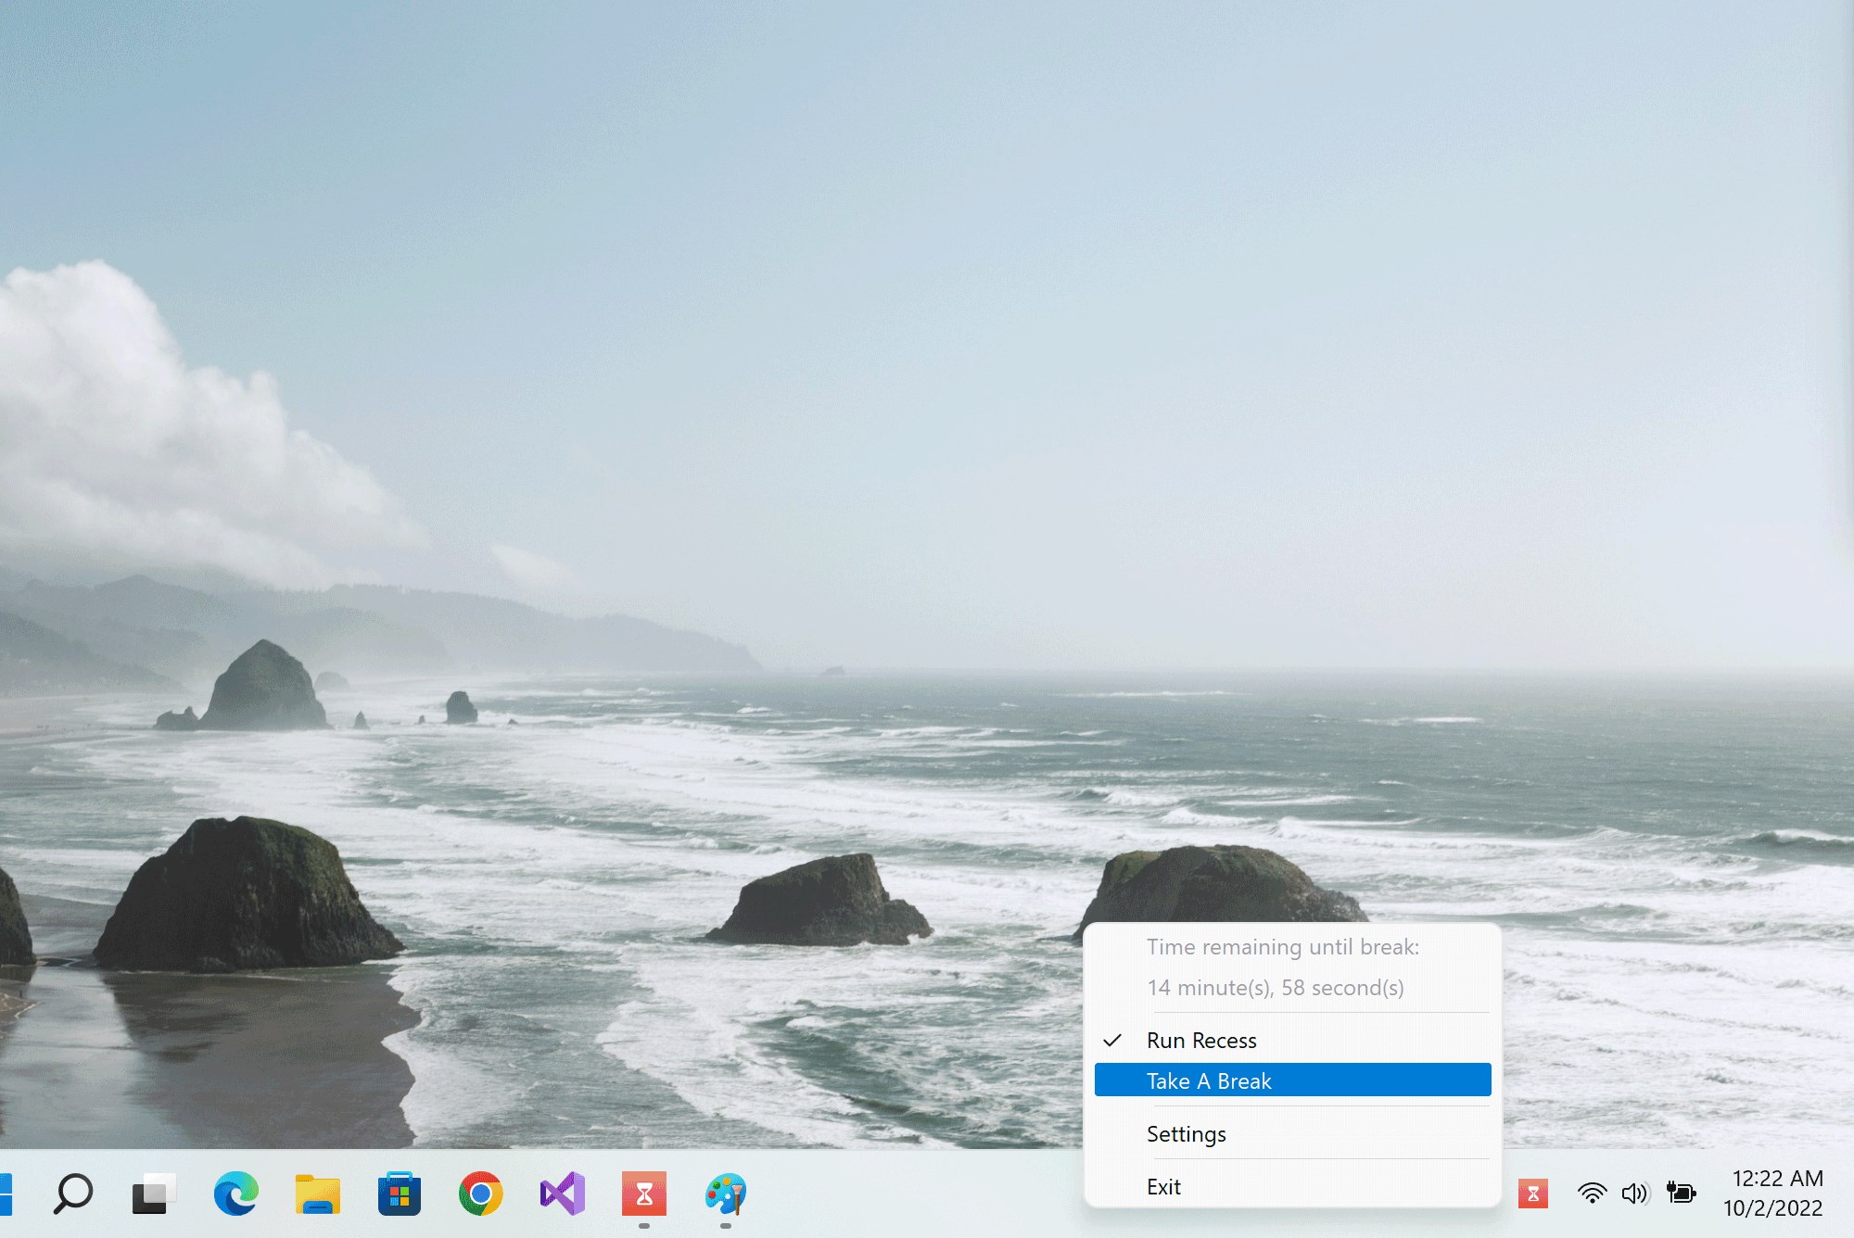Launch Google Chrome from taskbar

pyautogui.click(x=480, y=1194)
